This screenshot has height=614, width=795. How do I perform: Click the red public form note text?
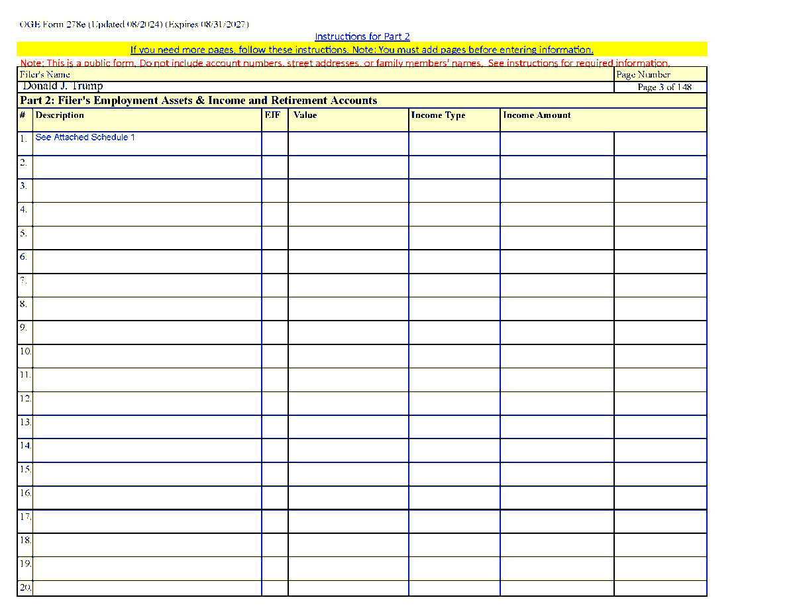tap(345, 63)
